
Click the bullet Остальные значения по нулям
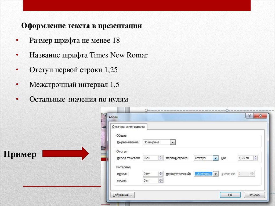pos(79,99)
